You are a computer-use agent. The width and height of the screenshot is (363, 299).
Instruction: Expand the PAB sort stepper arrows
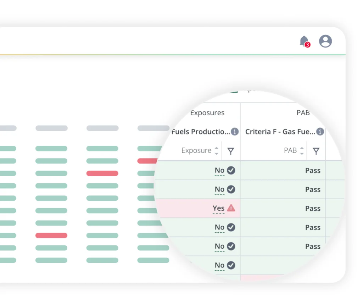[x=302, y=150]
